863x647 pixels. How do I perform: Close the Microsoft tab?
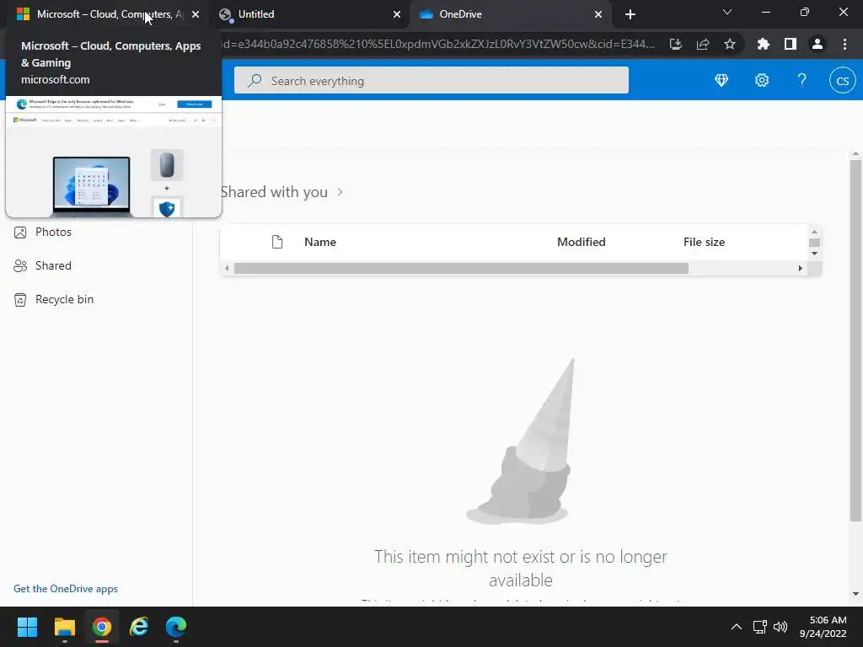196,14
